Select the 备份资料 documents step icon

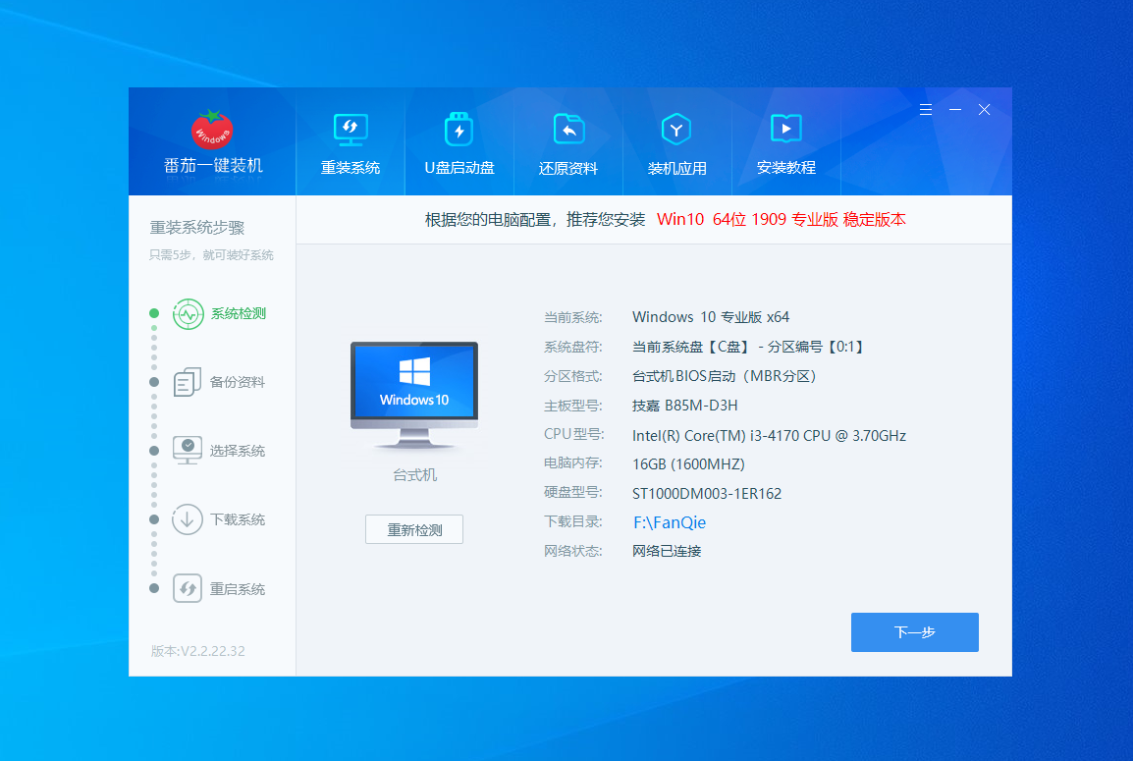pyautogui.click(x=188, y=382)
